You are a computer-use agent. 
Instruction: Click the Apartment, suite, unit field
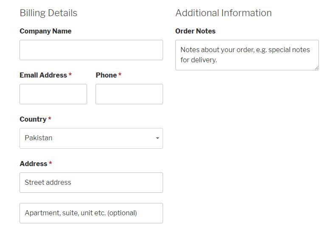pyautogui.click(x=91, y=213)
